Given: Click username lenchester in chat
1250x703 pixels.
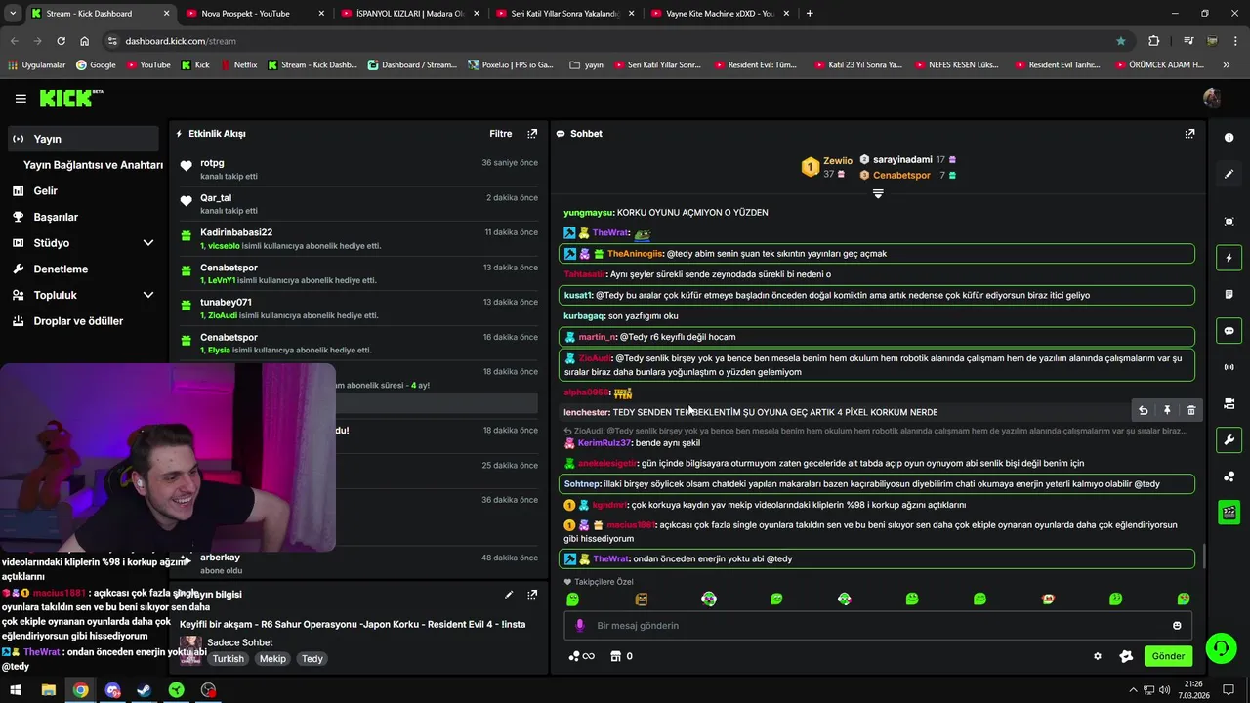Looking at the screenshot, I should pos(587,413).
